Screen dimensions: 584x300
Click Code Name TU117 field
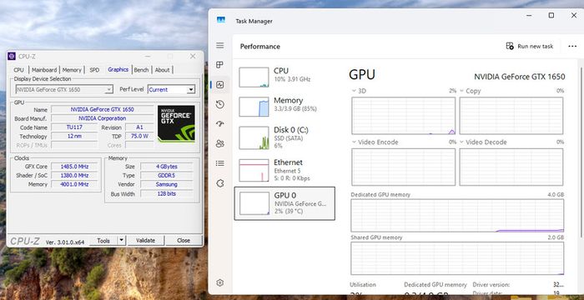[x=74, y=127]
